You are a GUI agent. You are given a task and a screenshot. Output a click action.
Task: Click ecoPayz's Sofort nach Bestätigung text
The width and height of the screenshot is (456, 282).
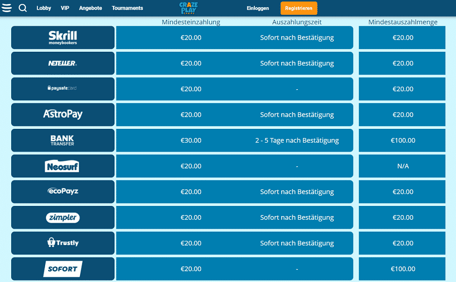pyautogui.click(x=297, y=192)
